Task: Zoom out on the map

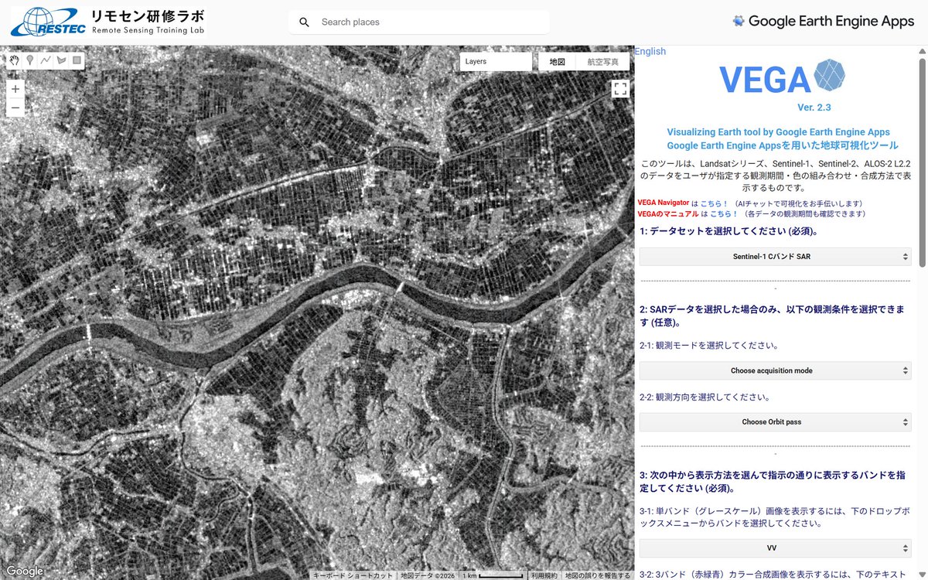Action: tap(15, 107)
